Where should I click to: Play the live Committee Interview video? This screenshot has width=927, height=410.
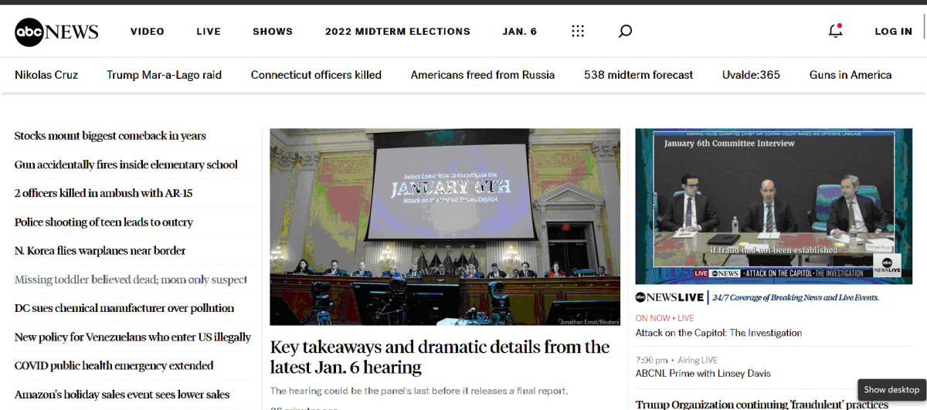[774, 206]
